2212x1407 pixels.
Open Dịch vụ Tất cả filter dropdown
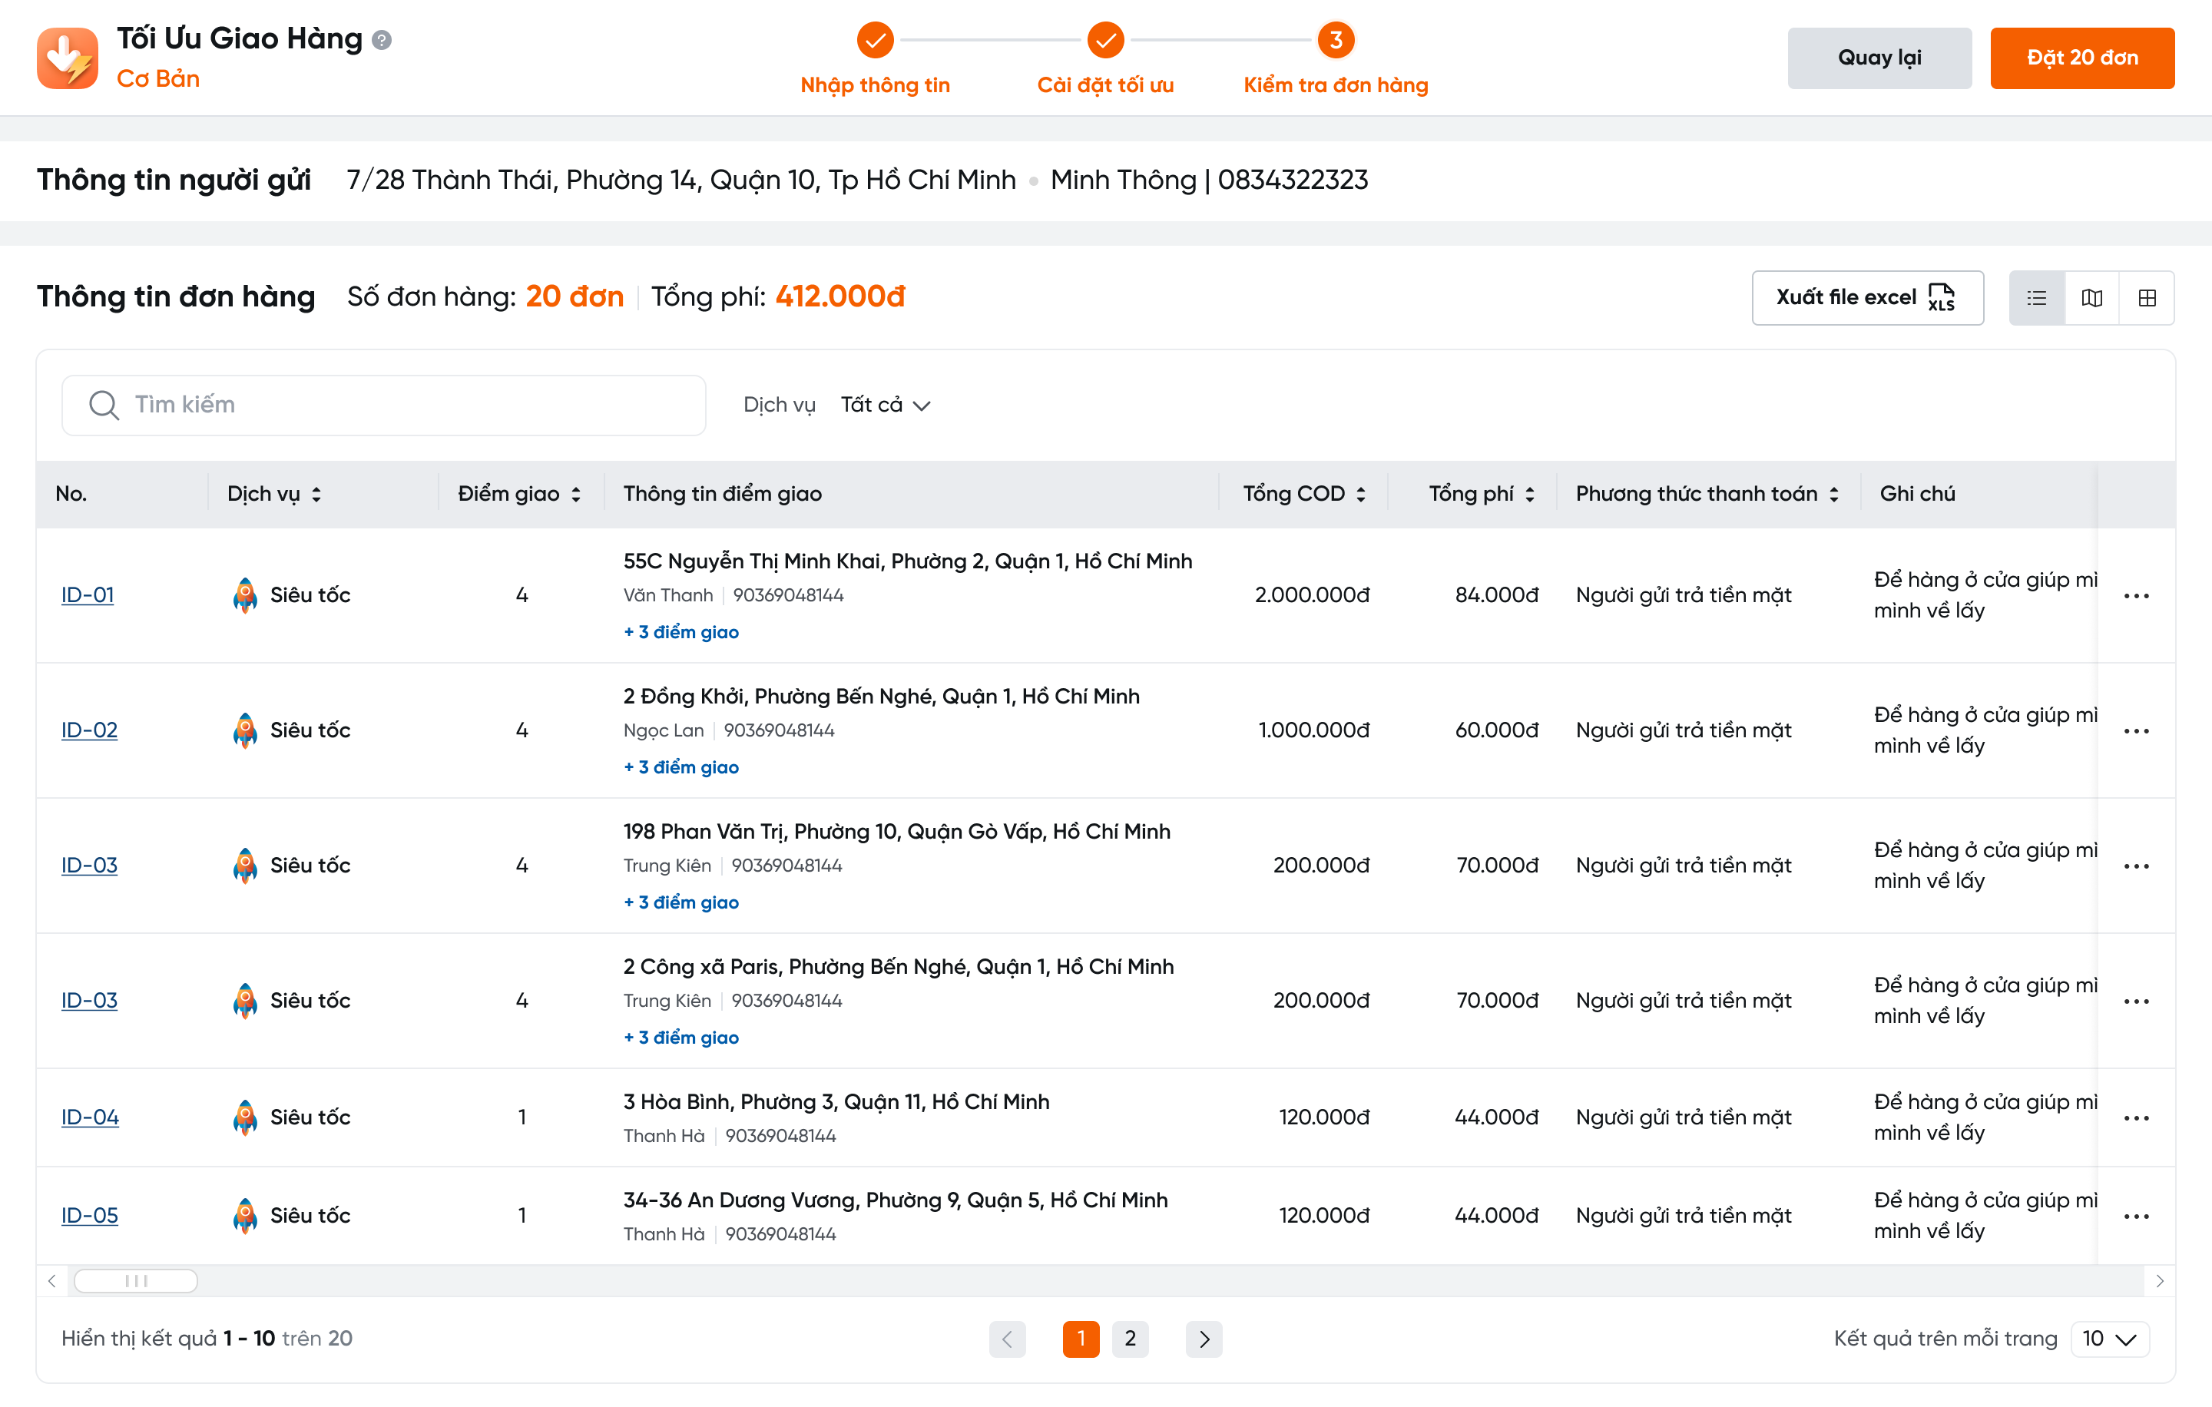(x=886, y=405)
